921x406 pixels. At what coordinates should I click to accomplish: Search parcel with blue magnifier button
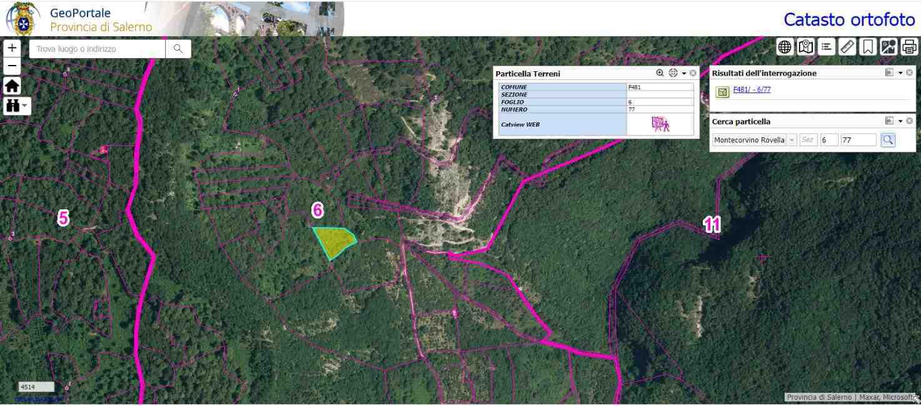(x=888, y=140)
